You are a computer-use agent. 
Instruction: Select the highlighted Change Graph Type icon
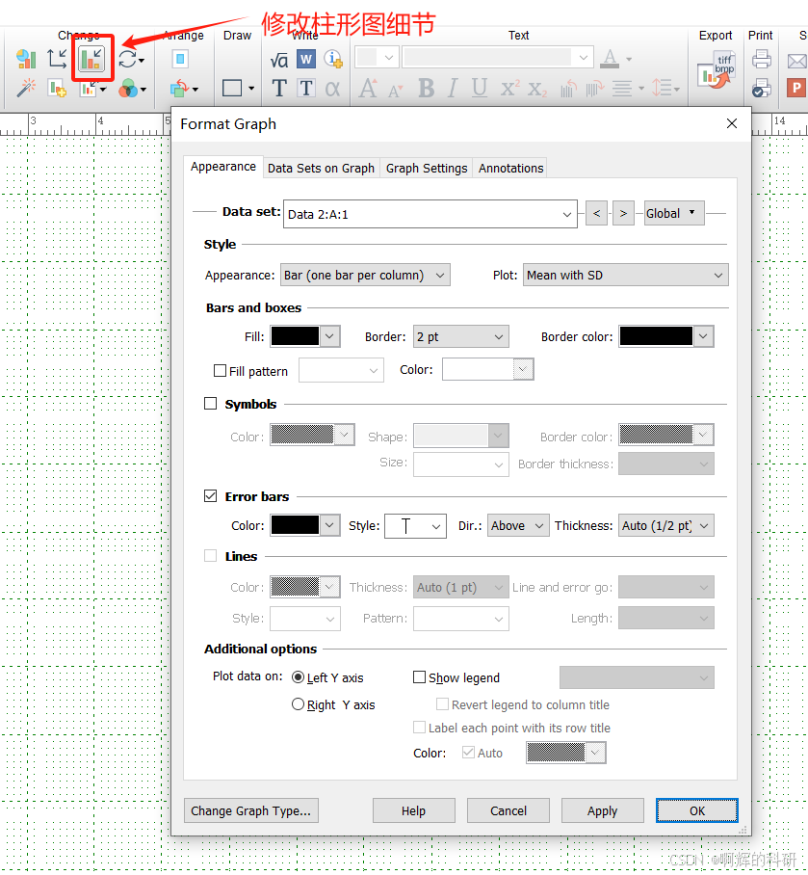[92, 60]
